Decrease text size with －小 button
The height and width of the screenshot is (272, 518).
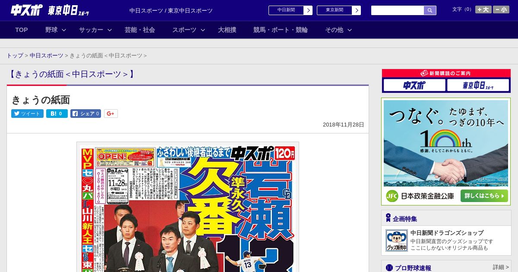pos(501,9)
